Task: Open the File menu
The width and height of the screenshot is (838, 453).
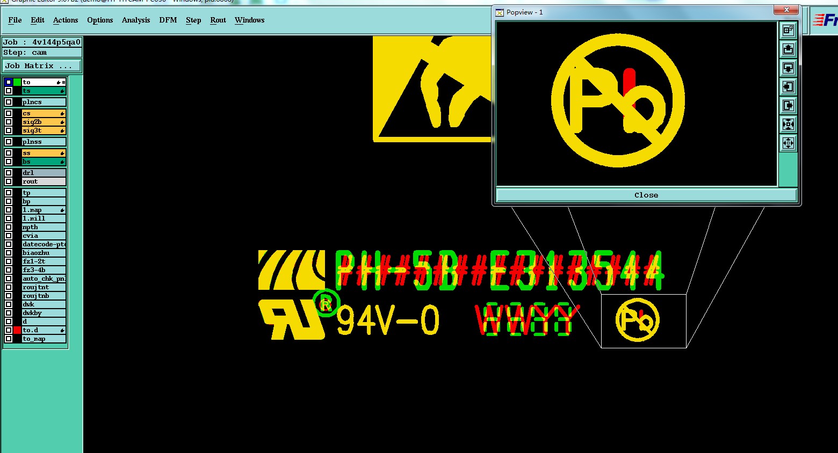Action: click(x=15, y=20)
